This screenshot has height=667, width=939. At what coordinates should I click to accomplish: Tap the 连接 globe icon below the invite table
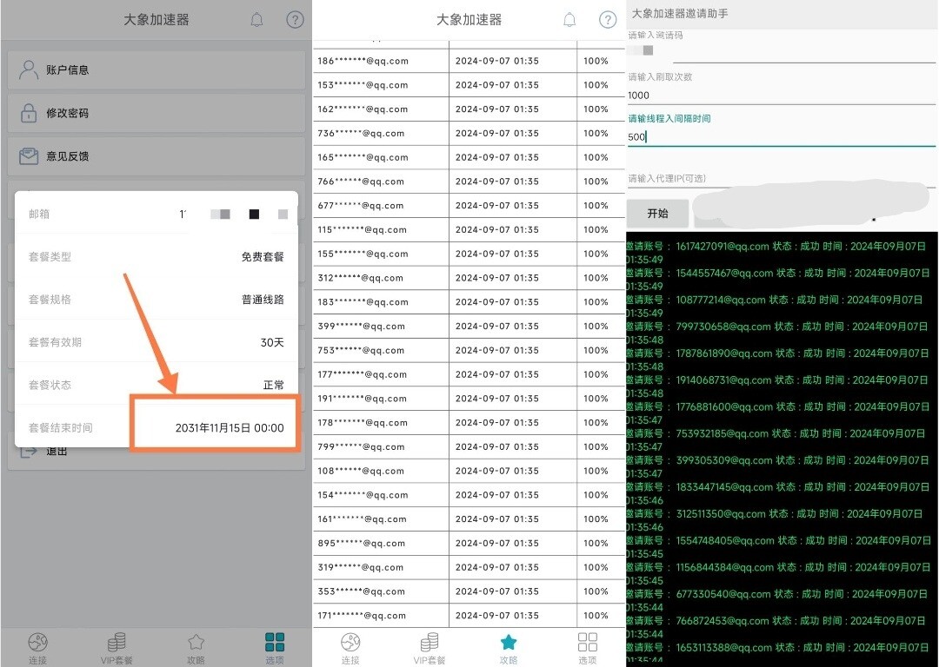tap(350, 644)
